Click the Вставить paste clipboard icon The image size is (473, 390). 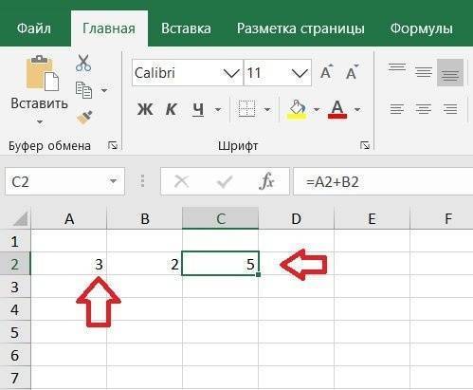coord(43,73)
